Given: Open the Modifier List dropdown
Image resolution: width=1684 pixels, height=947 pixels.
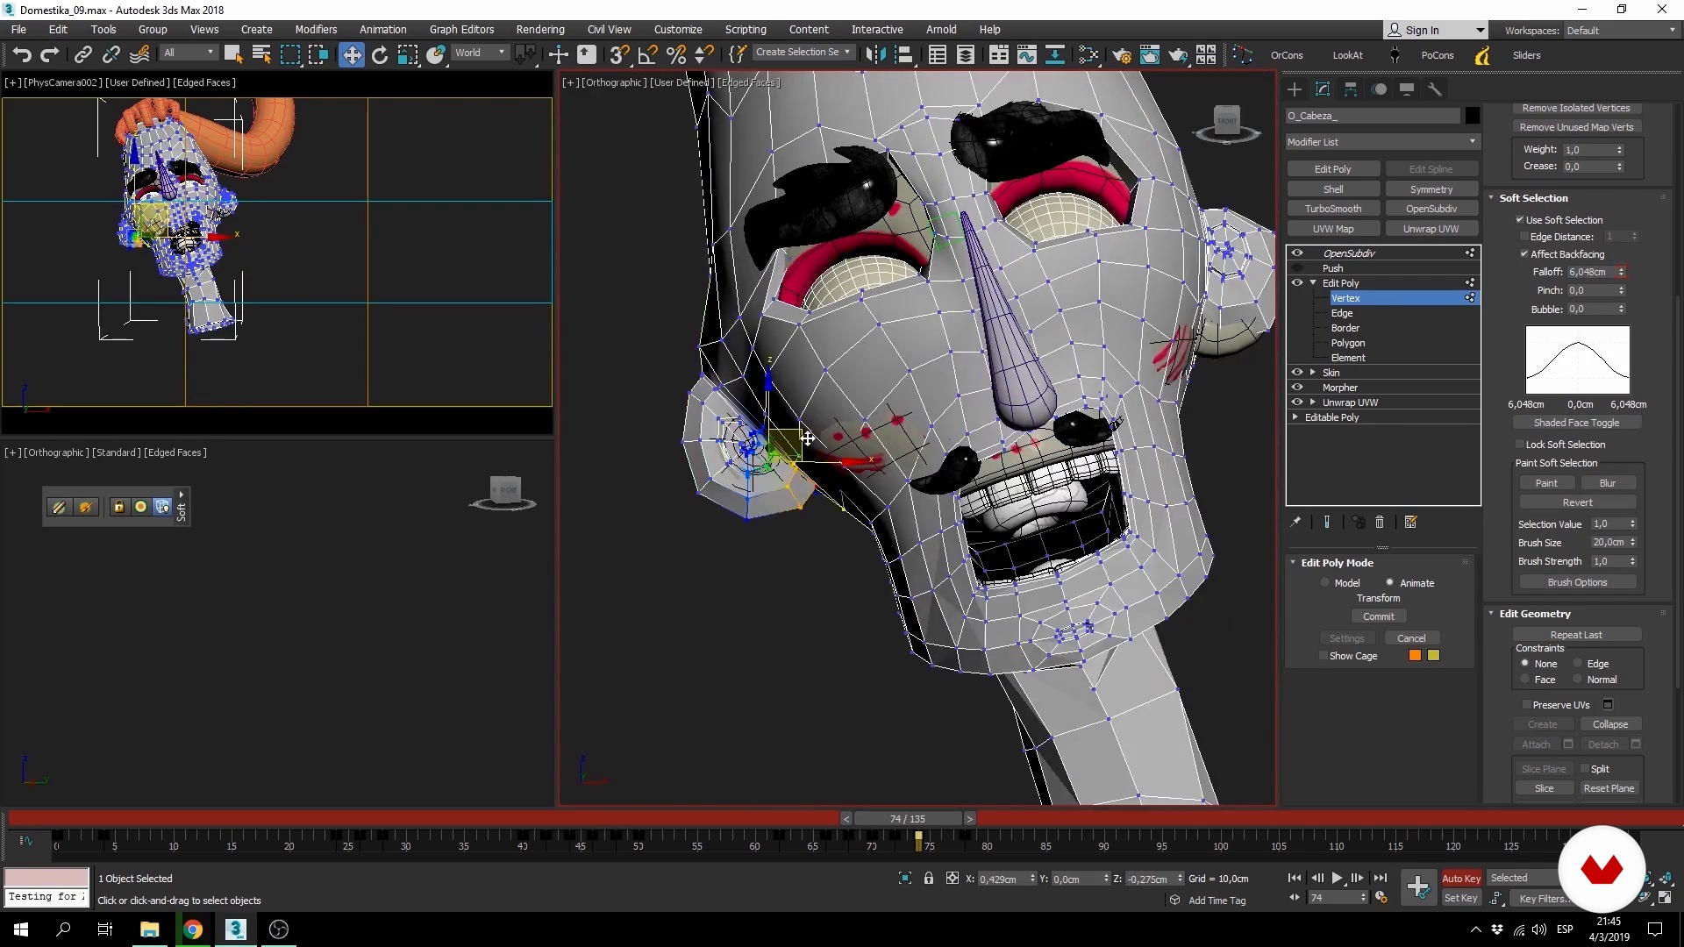Looking at the screenshot, I should click(1382, 142).
